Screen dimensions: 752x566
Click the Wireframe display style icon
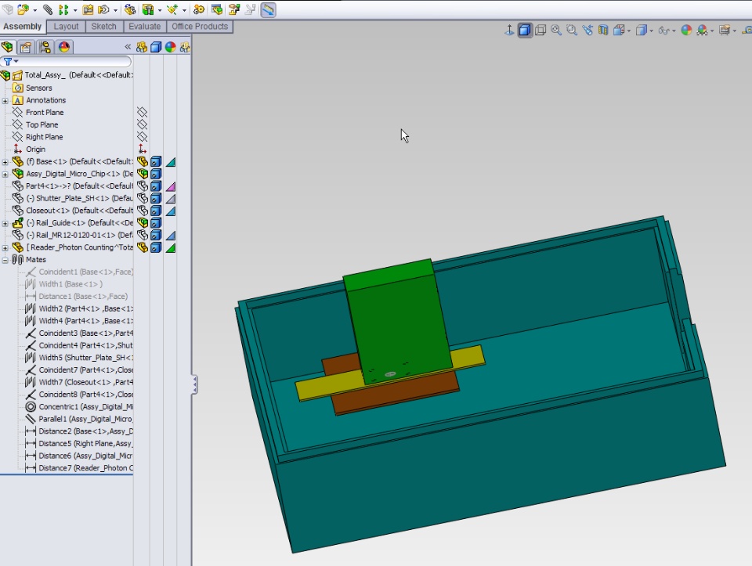tap(540, 31)
